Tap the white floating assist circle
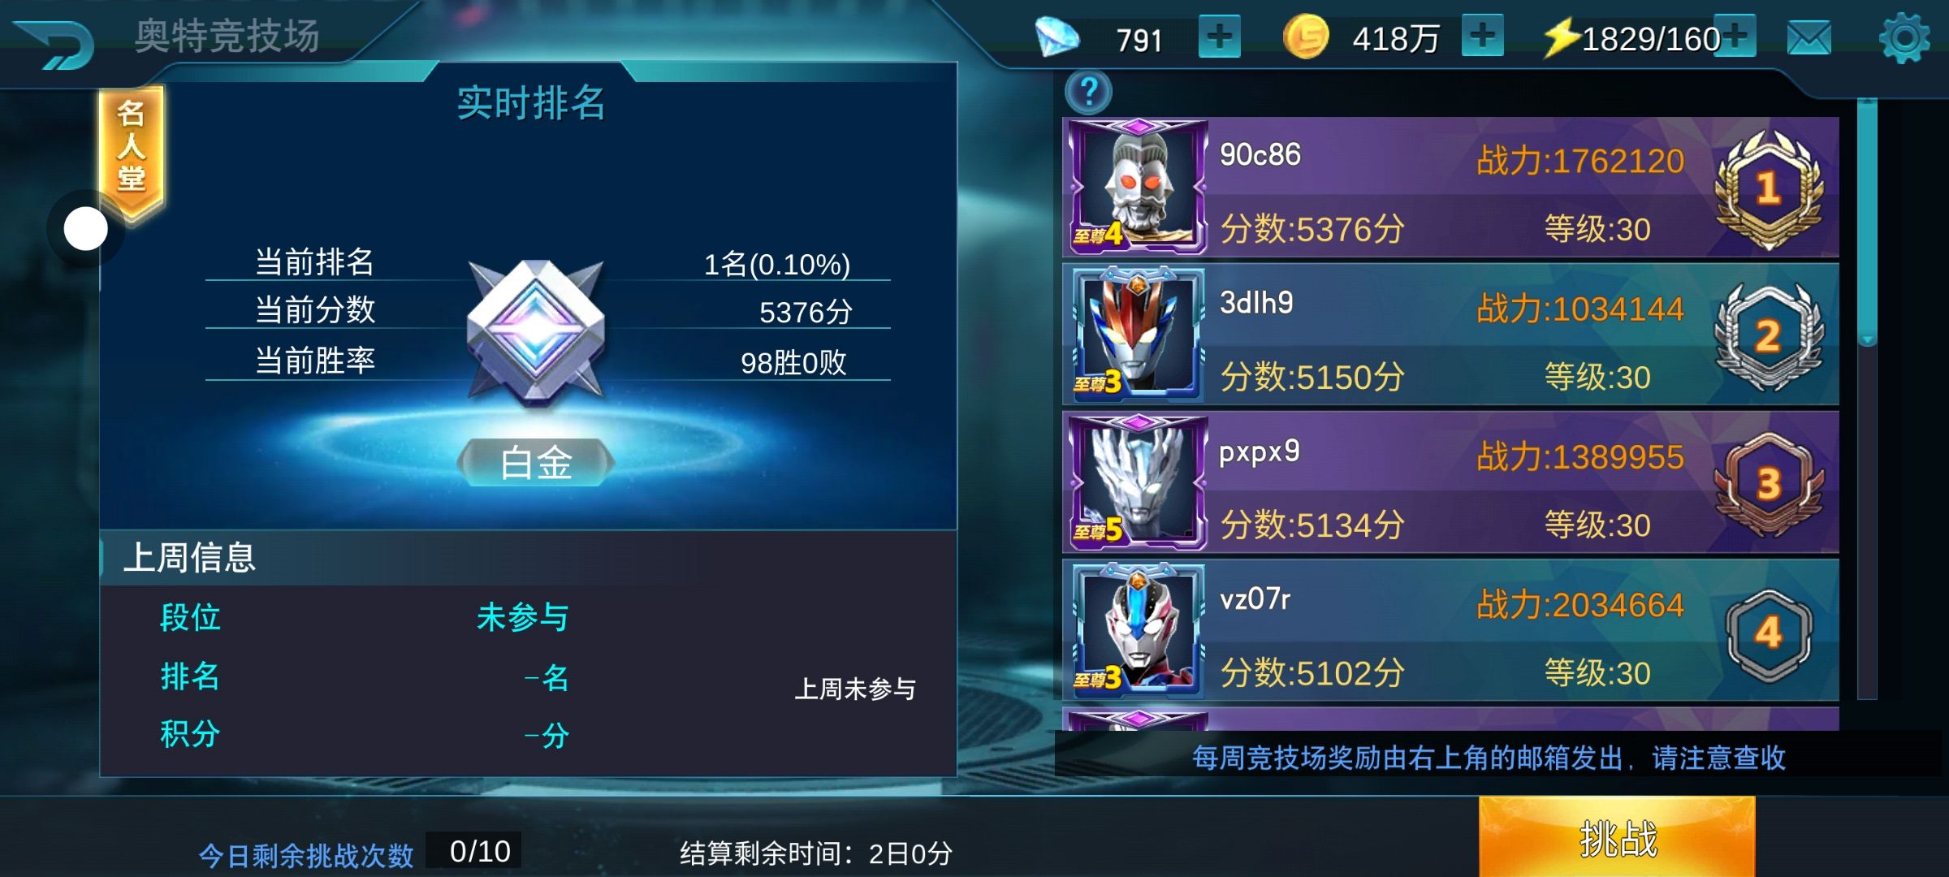This screenshot has height=877, width=1949. 86,229
